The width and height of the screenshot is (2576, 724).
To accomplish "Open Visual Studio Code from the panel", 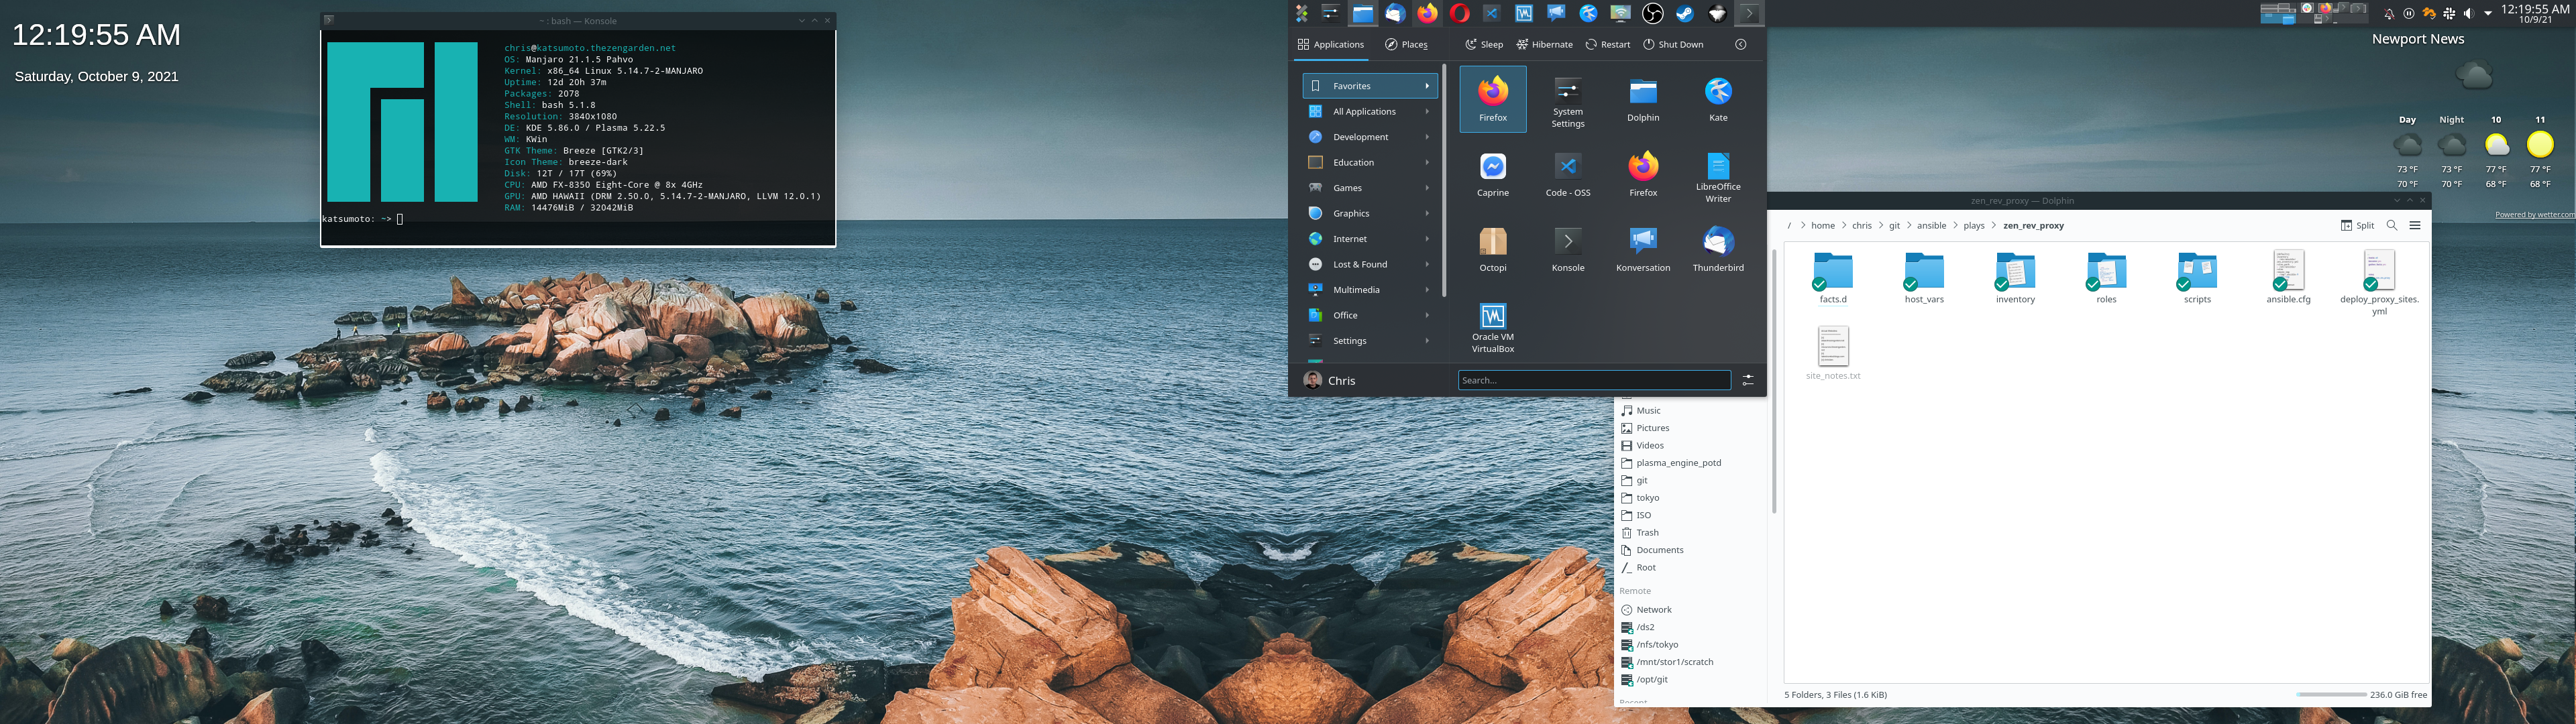I will coord(1491,13).
